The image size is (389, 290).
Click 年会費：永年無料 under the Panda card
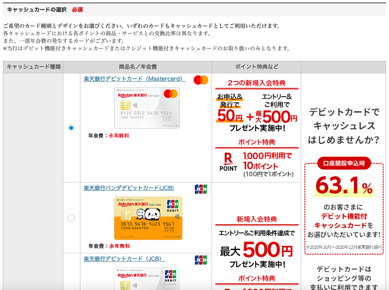click(109, 246)
